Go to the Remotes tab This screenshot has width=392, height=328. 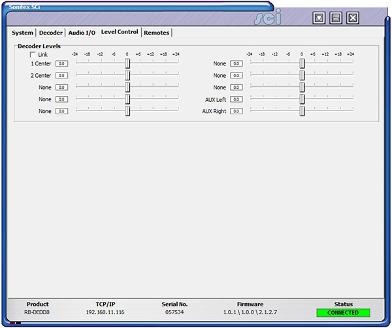[157, 33]
